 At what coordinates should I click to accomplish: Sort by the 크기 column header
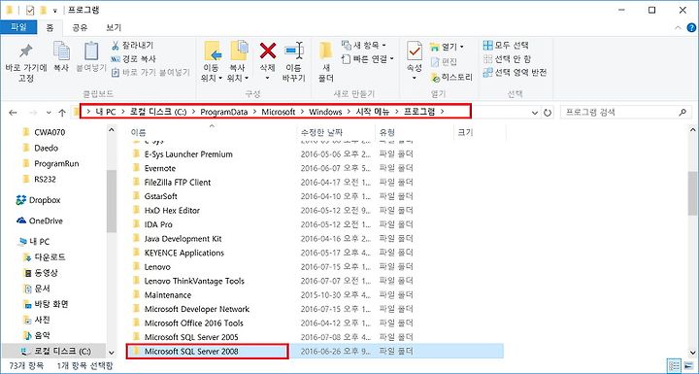(480, 132)
